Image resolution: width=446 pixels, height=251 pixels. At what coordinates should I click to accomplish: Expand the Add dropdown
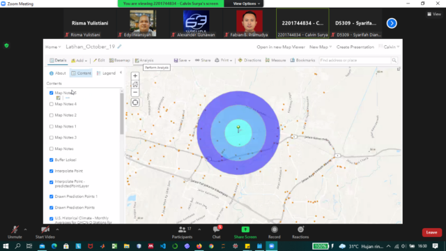pos(79,61)
